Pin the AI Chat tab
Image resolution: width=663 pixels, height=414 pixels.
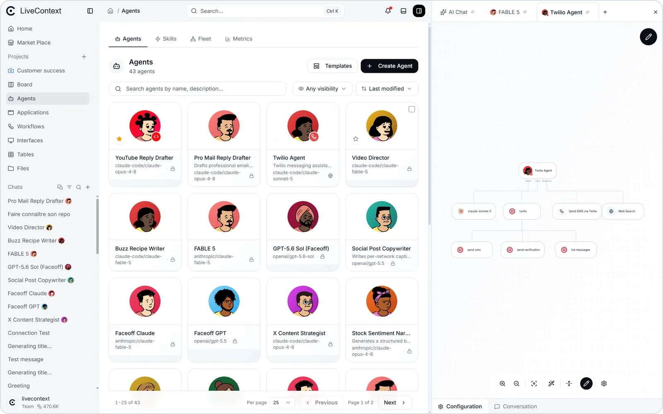pos(473,12)
